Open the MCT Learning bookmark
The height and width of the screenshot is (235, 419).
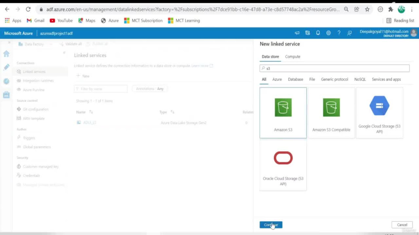point(184,20)
